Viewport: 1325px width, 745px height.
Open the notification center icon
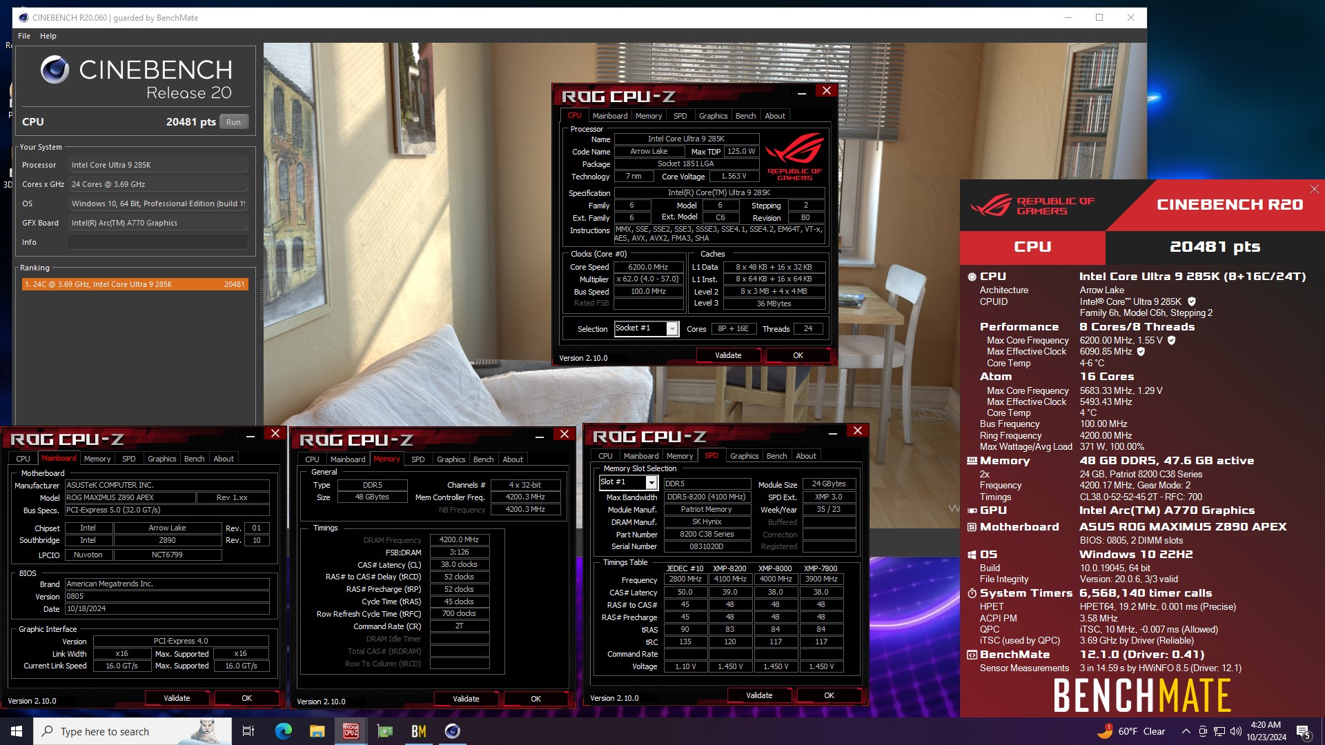[1304, 731]
